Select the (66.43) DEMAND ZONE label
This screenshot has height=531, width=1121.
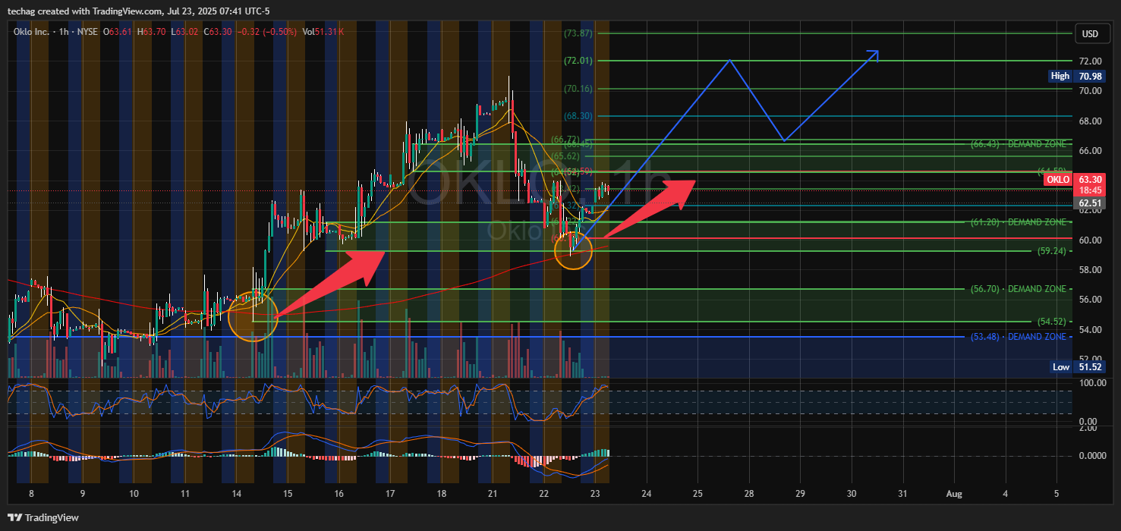click(1020, 144)
